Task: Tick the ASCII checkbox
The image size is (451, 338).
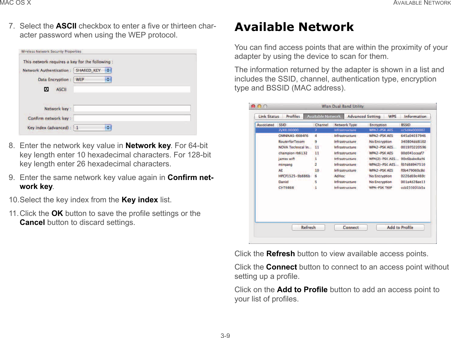Action: coord(46,89)
